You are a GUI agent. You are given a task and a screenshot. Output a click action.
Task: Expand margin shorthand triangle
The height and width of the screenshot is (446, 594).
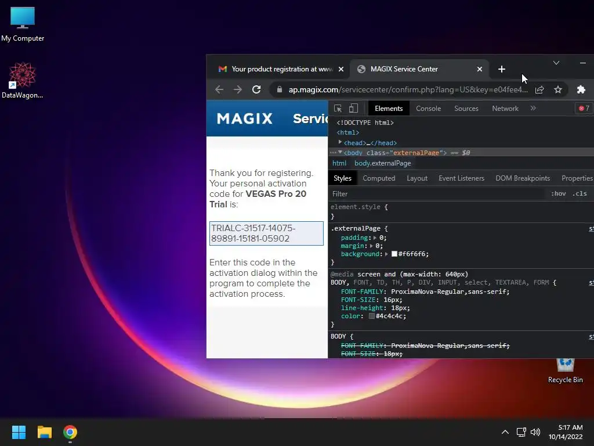[371, 246]
